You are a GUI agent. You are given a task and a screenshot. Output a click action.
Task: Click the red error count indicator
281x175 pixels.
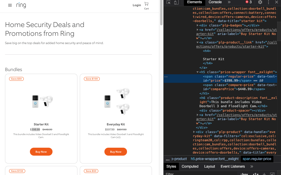pos(248,2)
